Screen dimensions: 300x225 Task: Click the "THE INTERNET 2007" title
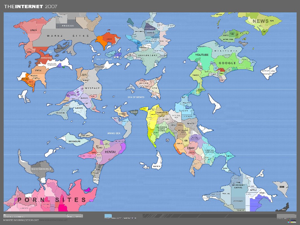(x=31, y=6)
